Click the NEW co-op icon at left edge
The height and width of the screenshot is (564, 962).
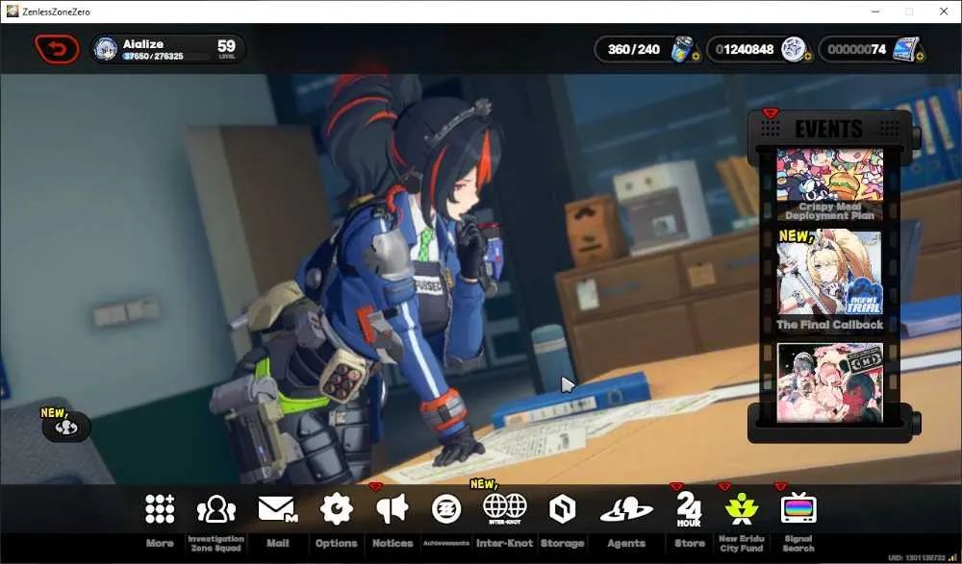click(x=66, y=427)
